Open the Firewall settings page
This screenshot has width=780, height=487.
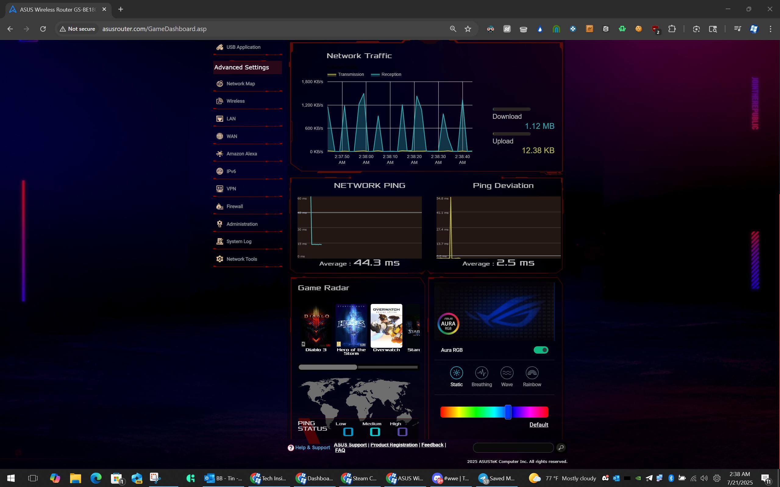point(234,206)
